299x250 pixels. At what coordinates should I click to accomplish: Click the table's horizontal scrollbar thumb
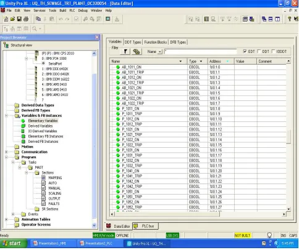tap(166, 214)
